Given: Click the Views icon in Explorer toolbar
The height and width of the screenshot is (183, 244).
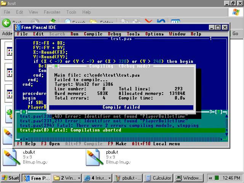Looking at the screenshot, I should point(175,21).
